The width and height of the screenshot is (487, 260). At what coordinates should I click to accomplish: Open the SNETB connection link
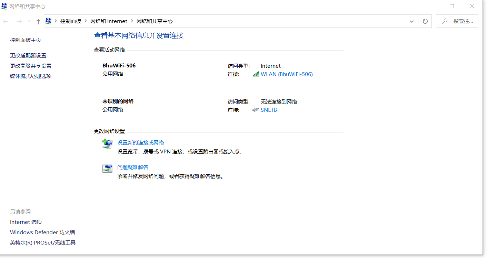click(x=269, y=110)
